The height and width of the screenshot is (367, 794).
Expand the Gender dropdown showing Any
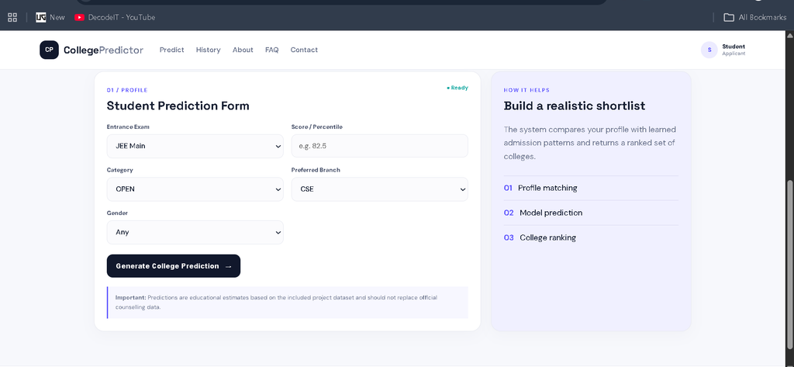click(x=195, y=232)
